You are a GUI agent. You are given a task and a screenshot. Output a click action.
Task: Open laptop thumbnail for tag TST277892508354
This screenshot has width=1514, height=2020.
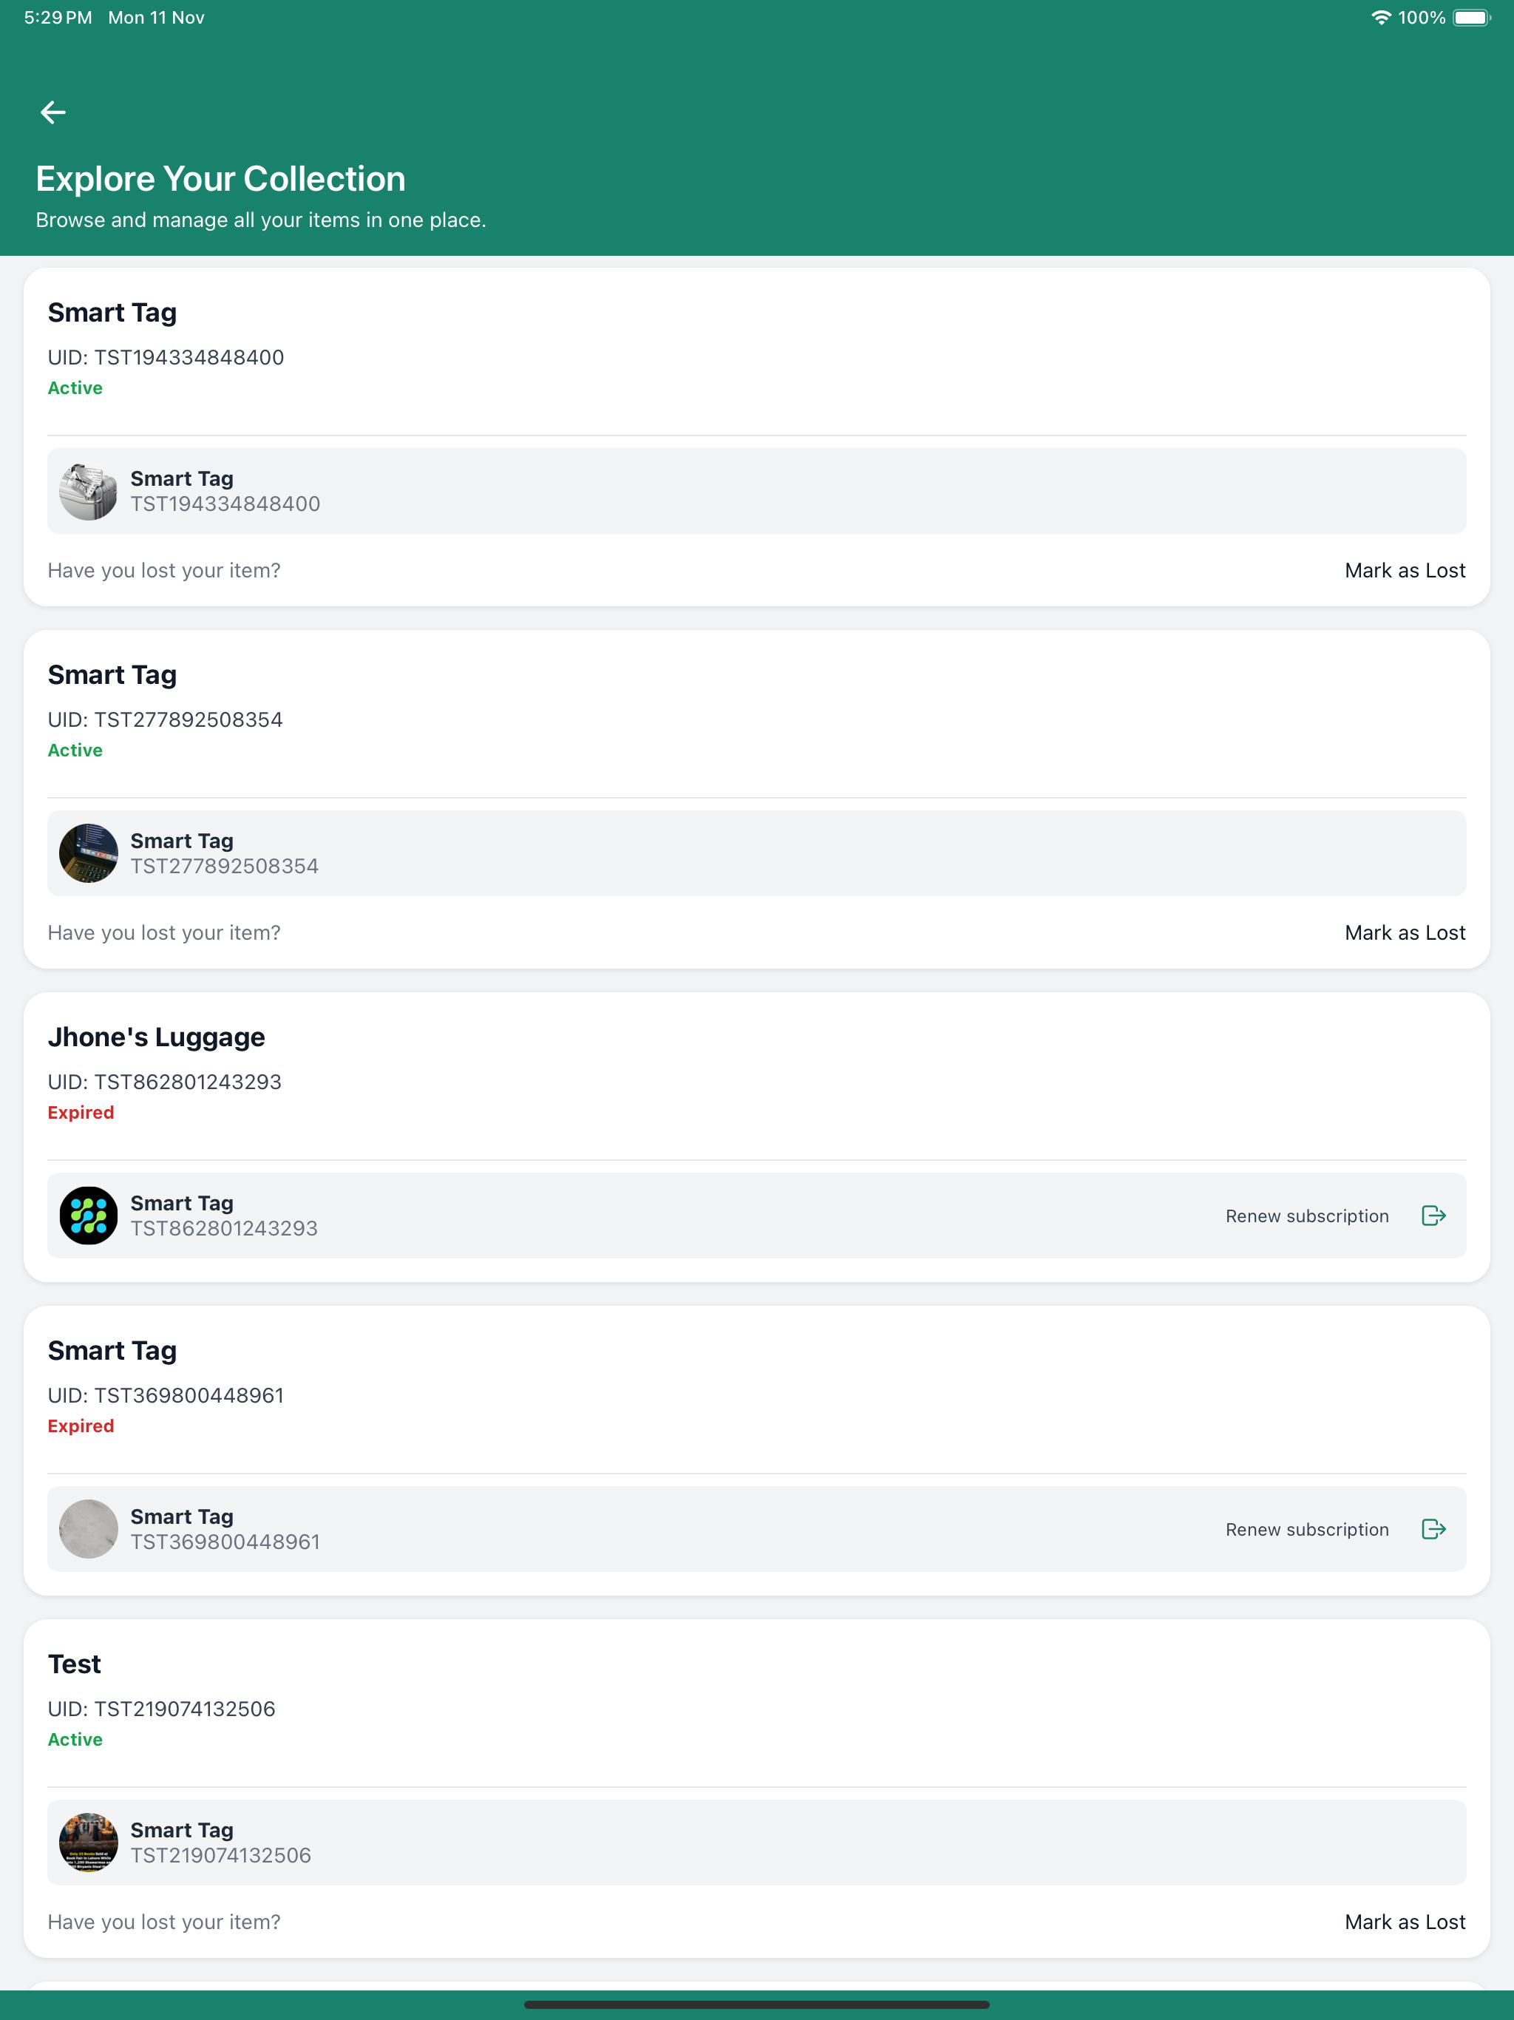(89, 853)
